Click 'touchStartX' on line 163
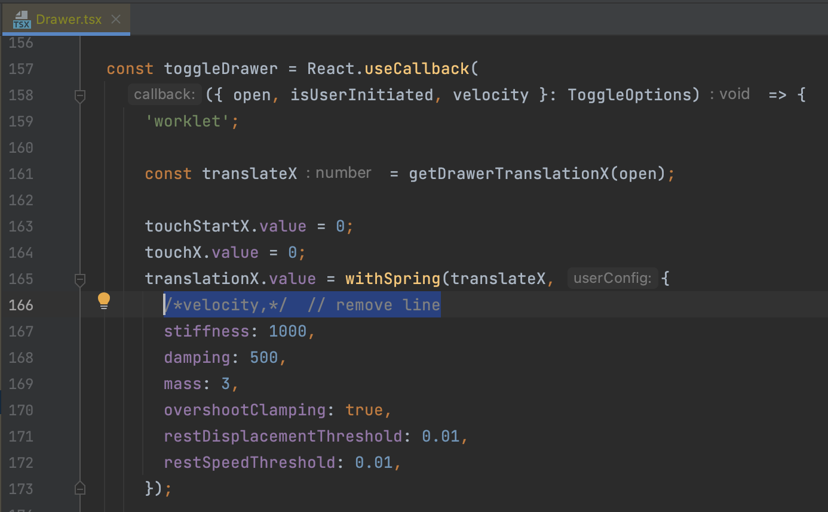The width and height of the screenshot is (828, 512). coord(197,226)
